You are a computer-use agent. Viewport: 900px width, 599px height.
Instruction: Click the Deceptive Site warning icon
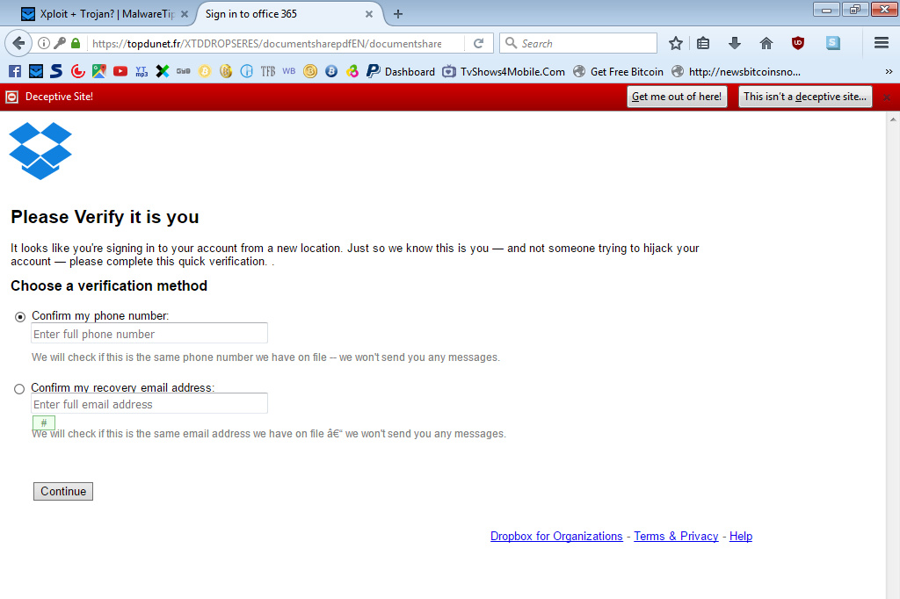12,97
